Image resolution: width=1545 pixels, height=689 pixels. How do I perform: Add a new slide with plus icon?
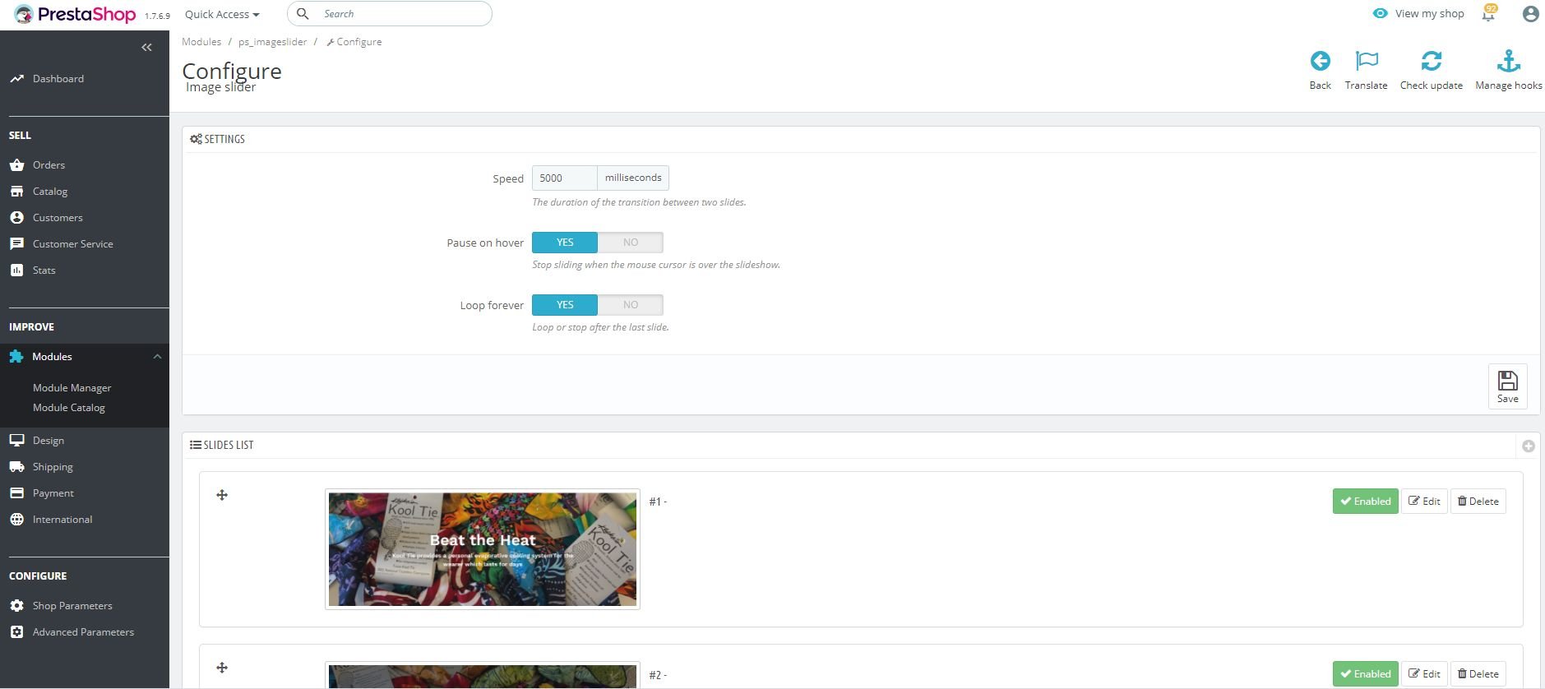point(1529,446)
